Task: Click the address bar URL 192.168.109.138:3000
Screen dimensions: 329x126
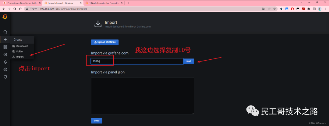Action: [x=63, y=9]
